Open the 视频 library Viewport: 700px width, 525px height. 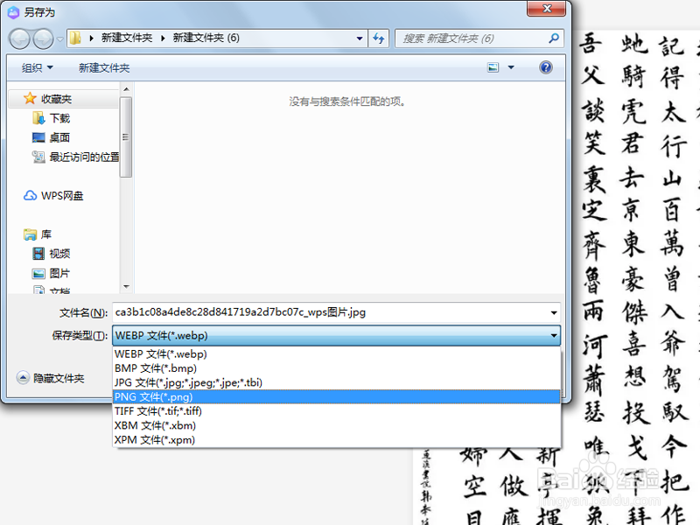coord(57,253)
